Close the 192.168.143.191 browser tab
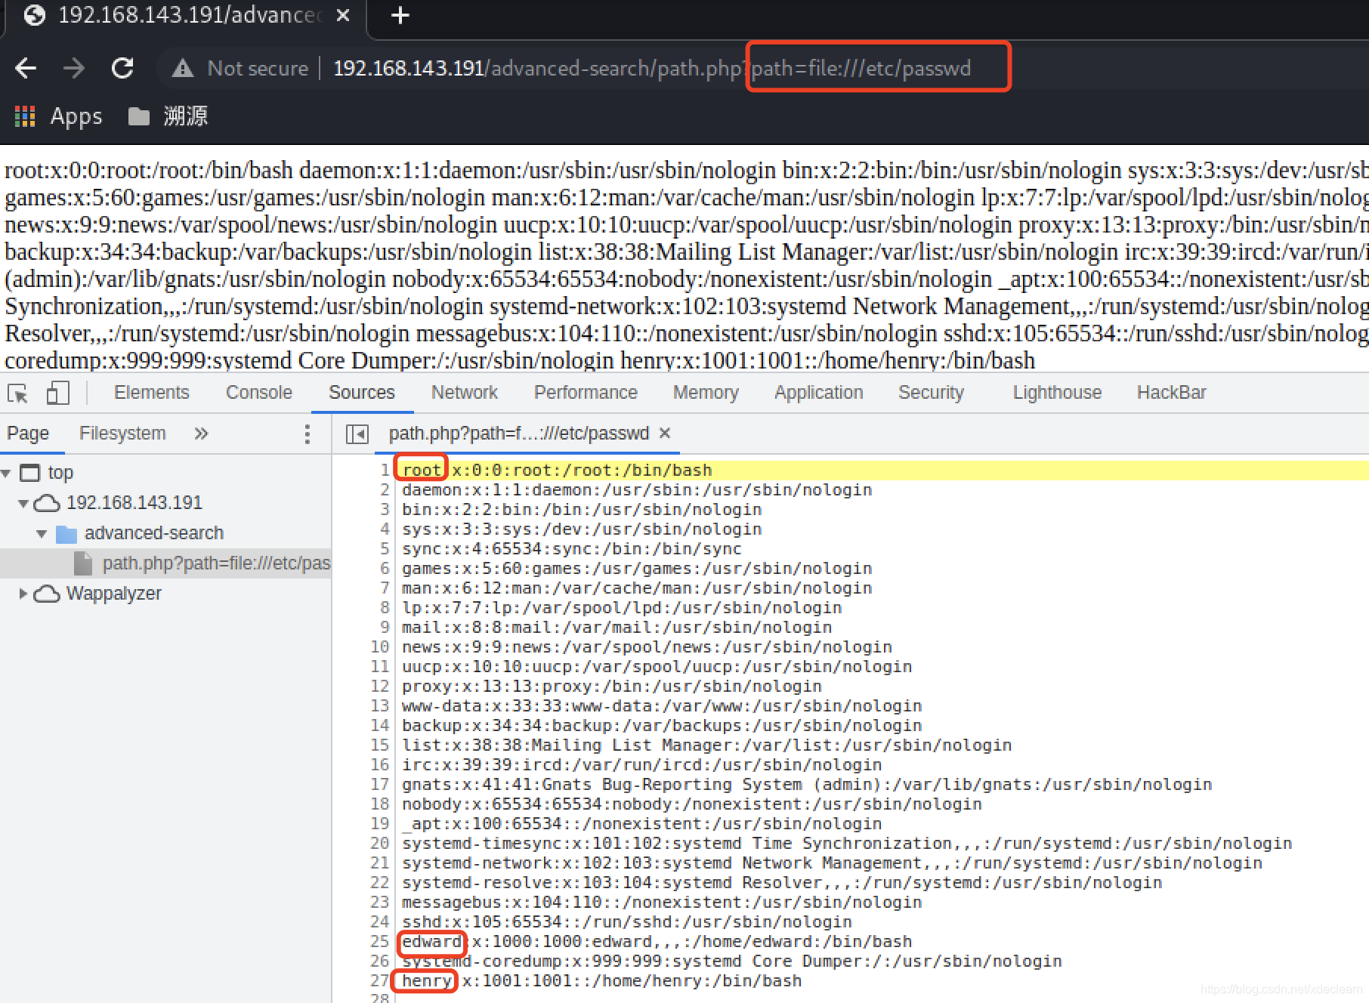Image resolution: width=1369 pixels, height=1003 pixels. pos(343,15)
